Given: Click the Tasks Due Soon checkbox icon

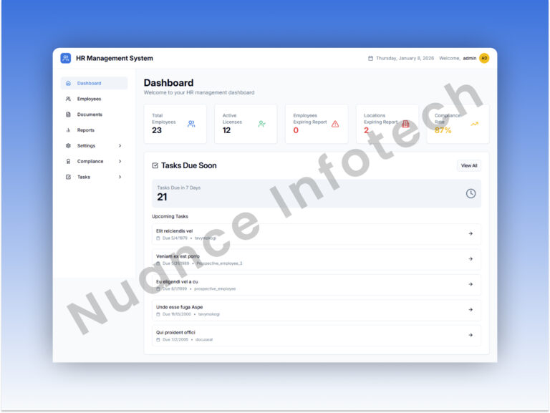Looking at the screenshot, I should point(155,165).
